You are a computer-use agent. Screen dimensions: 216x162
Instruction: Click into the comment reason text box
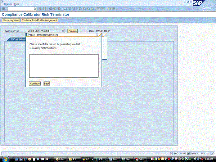(x=64, y=66)
